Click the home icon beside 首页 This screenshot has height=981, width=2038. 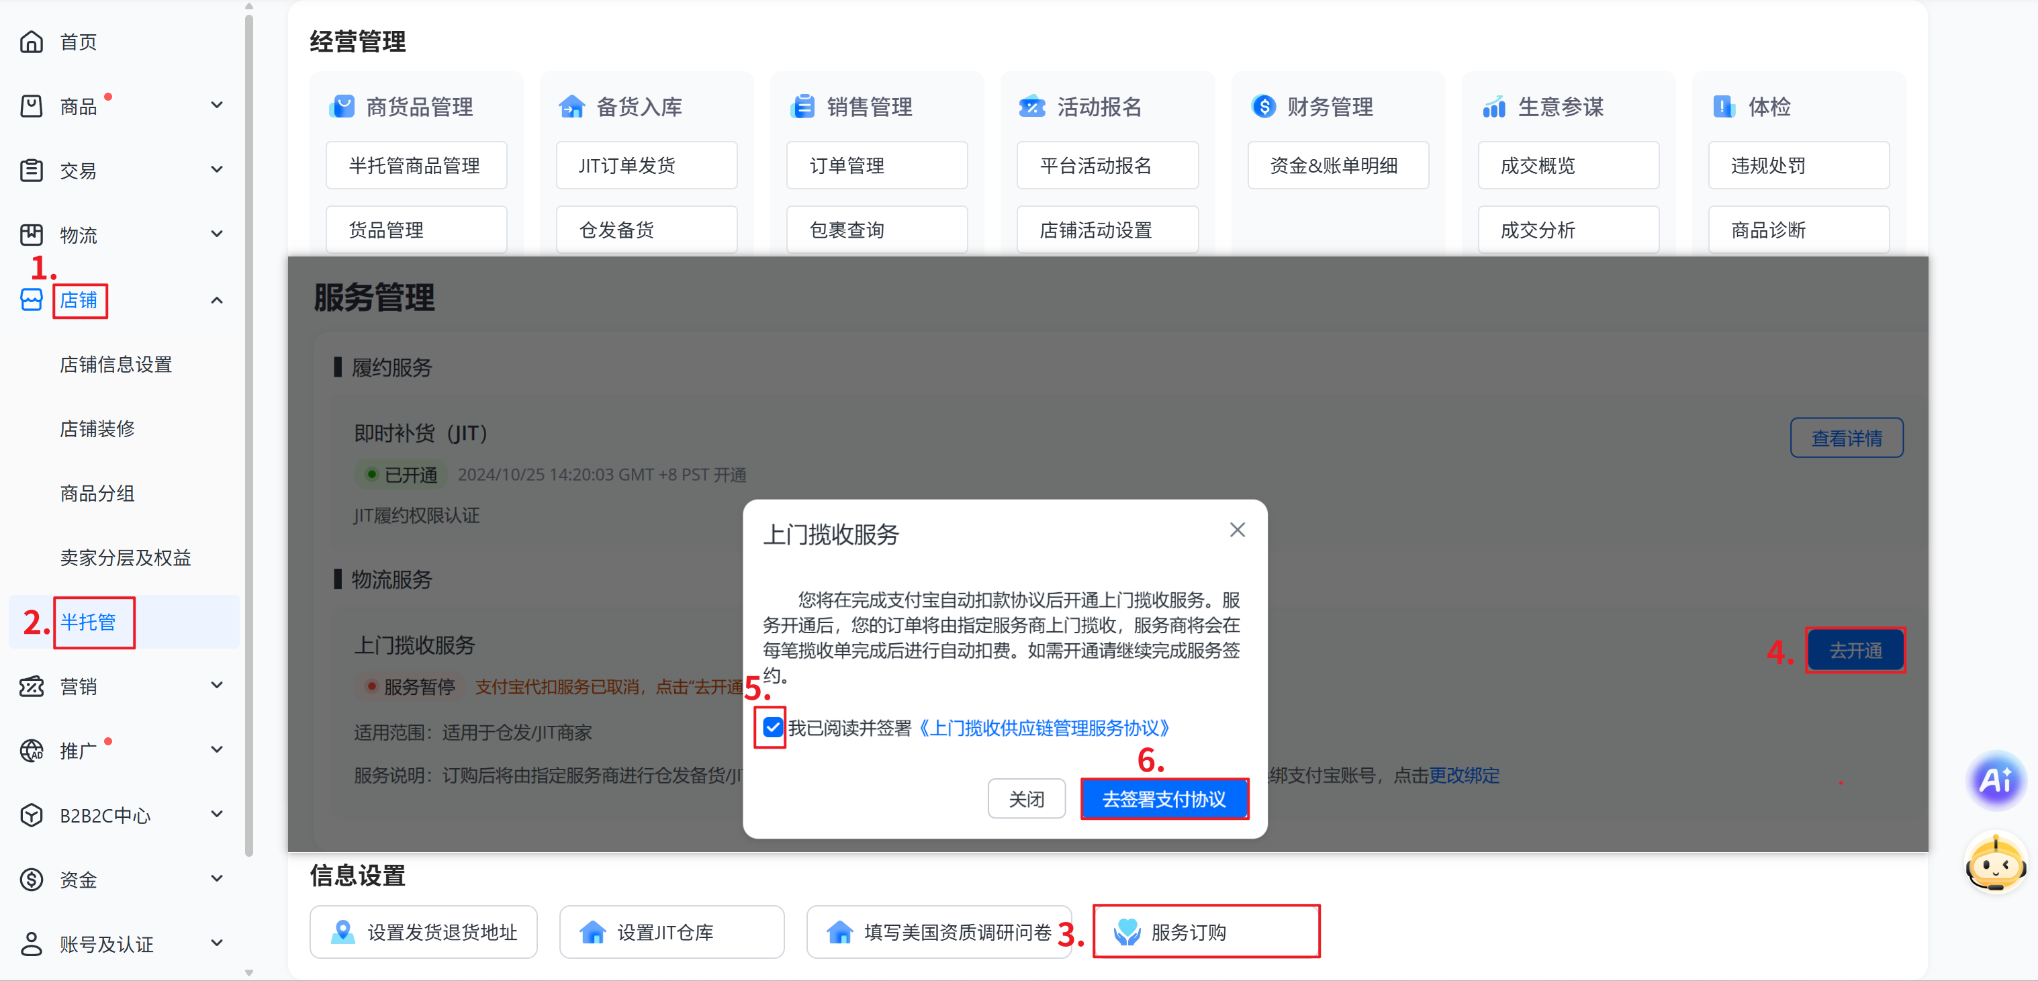31,41
